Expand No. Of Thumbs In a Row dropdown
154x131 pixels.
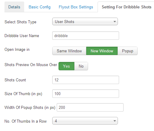85,121
